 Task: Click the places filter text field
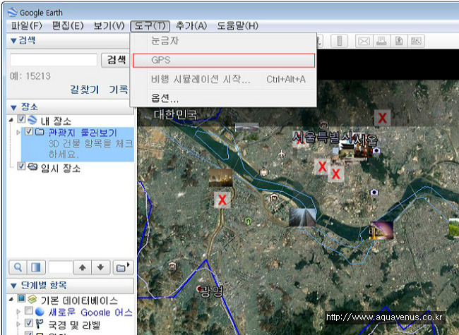[61, 267]
